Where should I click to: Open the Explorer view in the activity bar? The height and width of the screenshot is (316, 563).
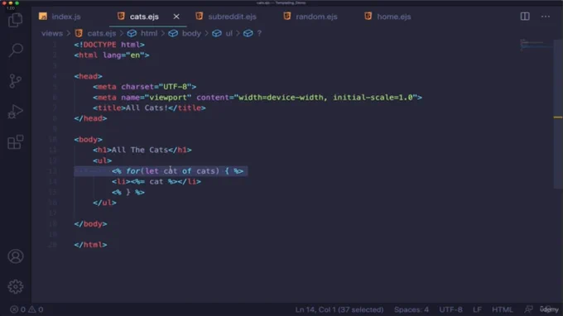(16, 20)
